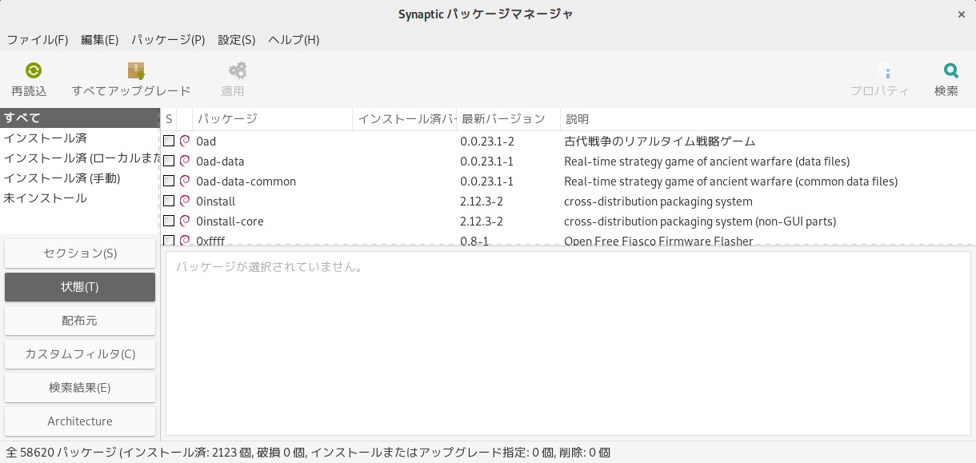Viewport: 976px width, 463px height.
Task: Sort by the 最新バージョン column header
Action: click(509, 119)
